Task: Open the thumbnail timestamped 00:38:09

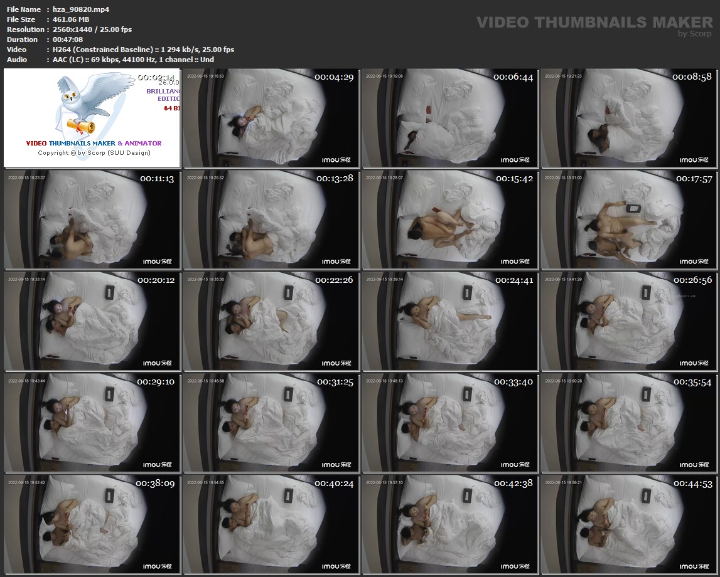Action: 92,524
